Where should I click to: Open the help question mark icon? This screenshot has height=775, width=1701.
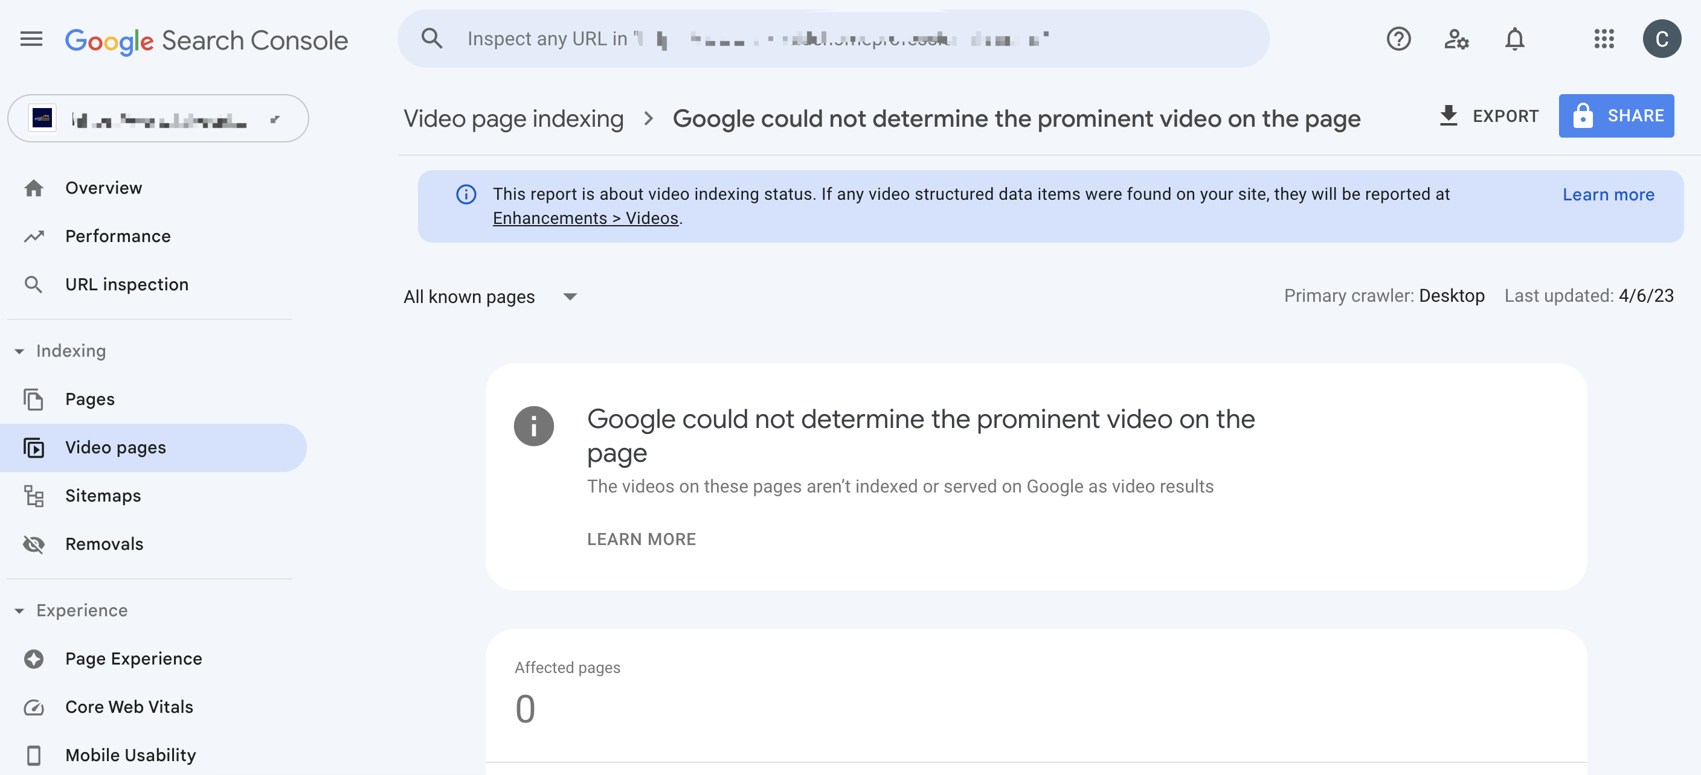click(x=1398, y=39)
